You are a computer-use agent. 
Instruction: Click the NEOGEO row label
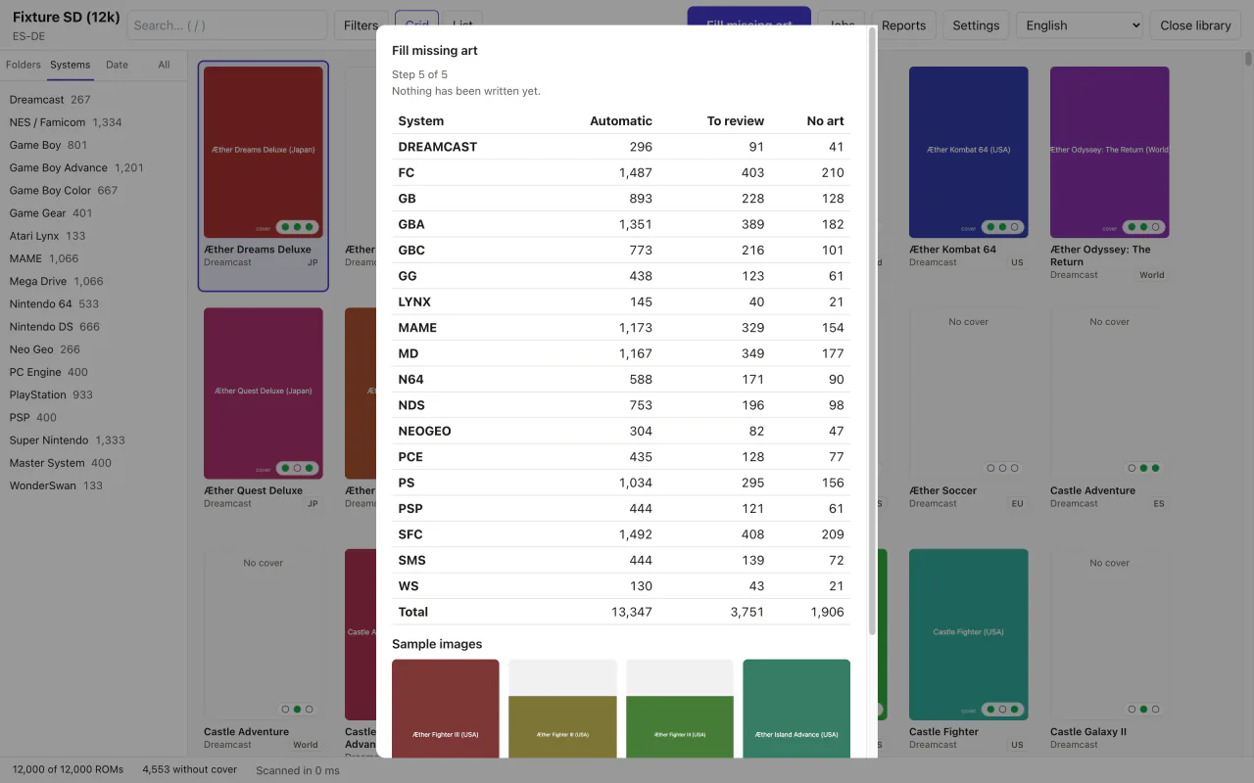[424, 431]
